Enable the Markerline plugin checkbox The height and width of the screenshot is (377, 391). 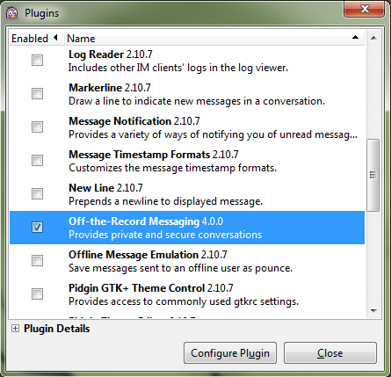coord(37,94)
